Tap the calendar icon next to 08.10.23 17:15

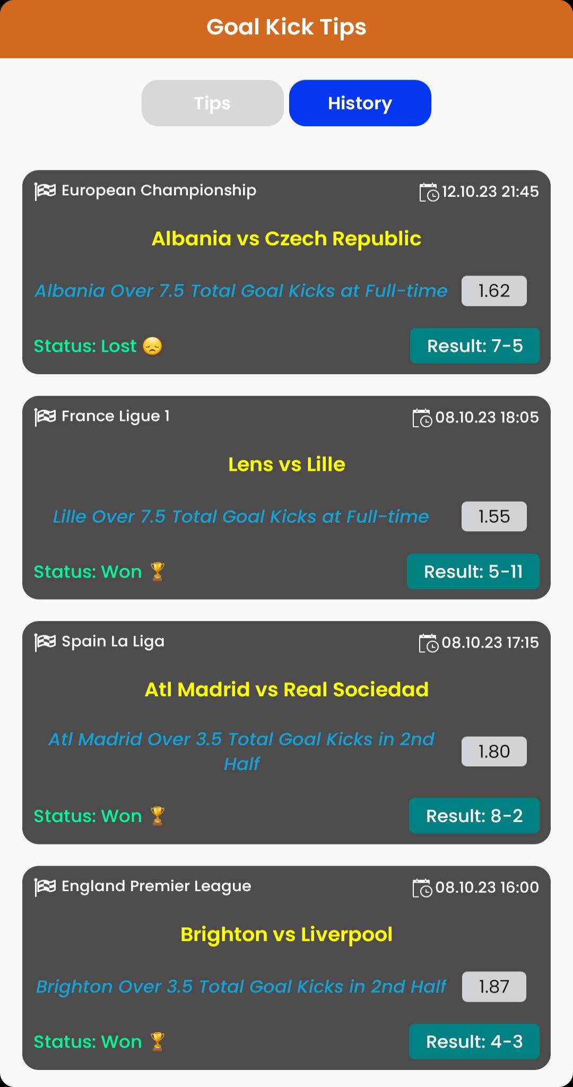[x=429, y=643]
